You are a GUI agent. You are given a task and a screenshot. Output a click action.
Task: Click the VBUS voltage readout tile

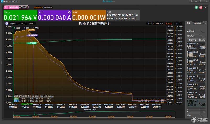tap(20, 15)
